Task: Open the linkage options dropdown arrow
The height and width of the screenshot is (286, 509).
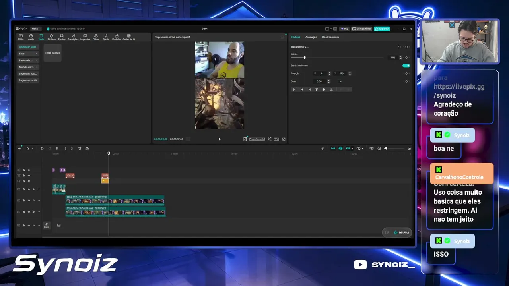Action: [352, 149]
